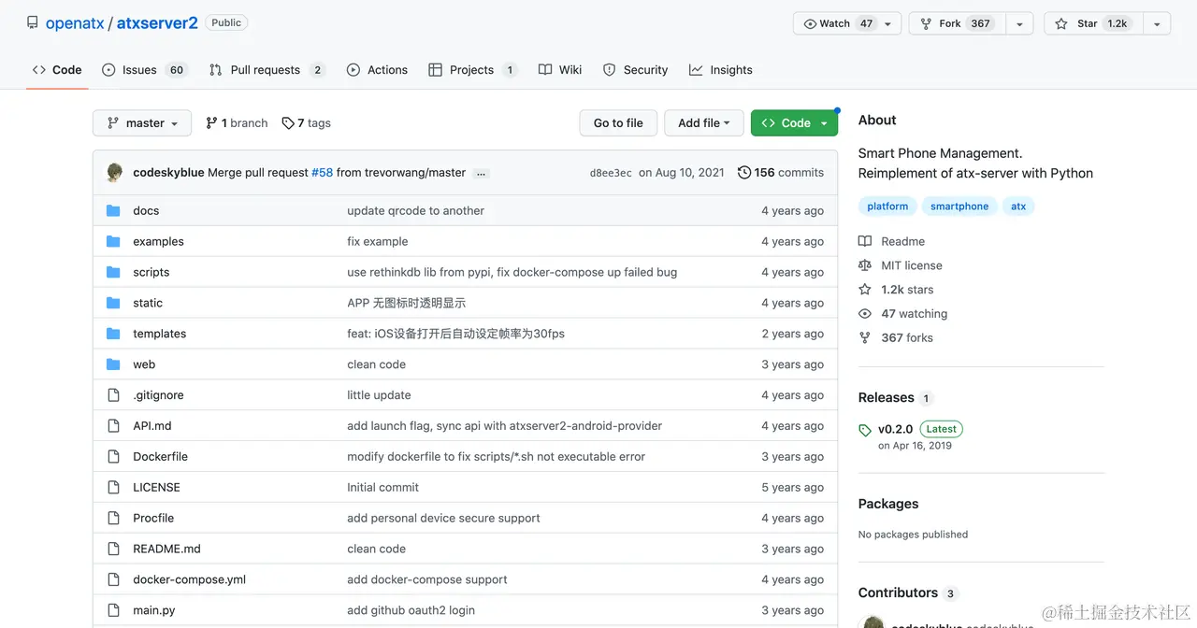Select the smartphone topic tag
1197x628 pixels.
click(x=959, y=207)
